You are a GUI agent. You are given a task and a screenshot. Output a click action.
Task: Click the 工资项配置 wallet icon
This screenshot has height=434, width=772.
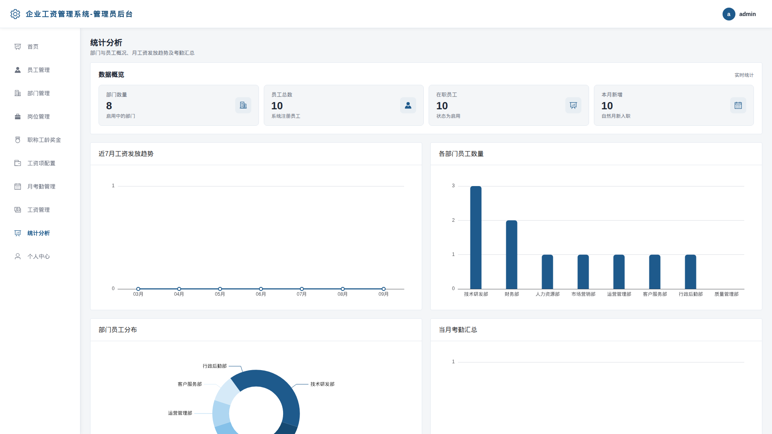18,163
